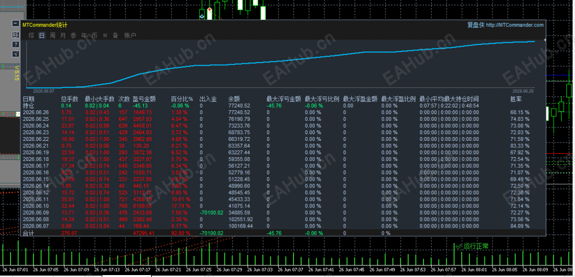
Task: Click the V5.15 version label
Action: tap(16, 73)
